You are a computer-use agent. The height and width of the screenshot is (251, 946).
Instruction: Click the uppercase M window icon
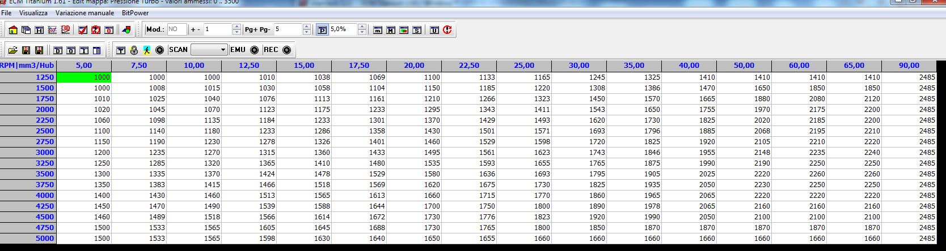click(x=391, y=30)
